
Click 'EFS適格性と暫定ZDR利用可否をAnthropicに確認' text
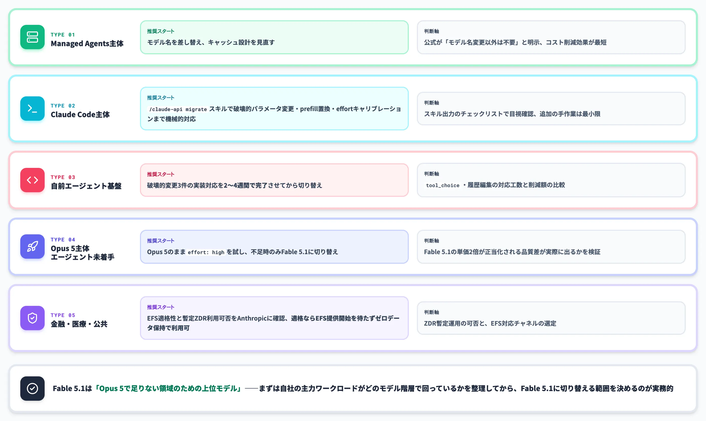point(216,318)
